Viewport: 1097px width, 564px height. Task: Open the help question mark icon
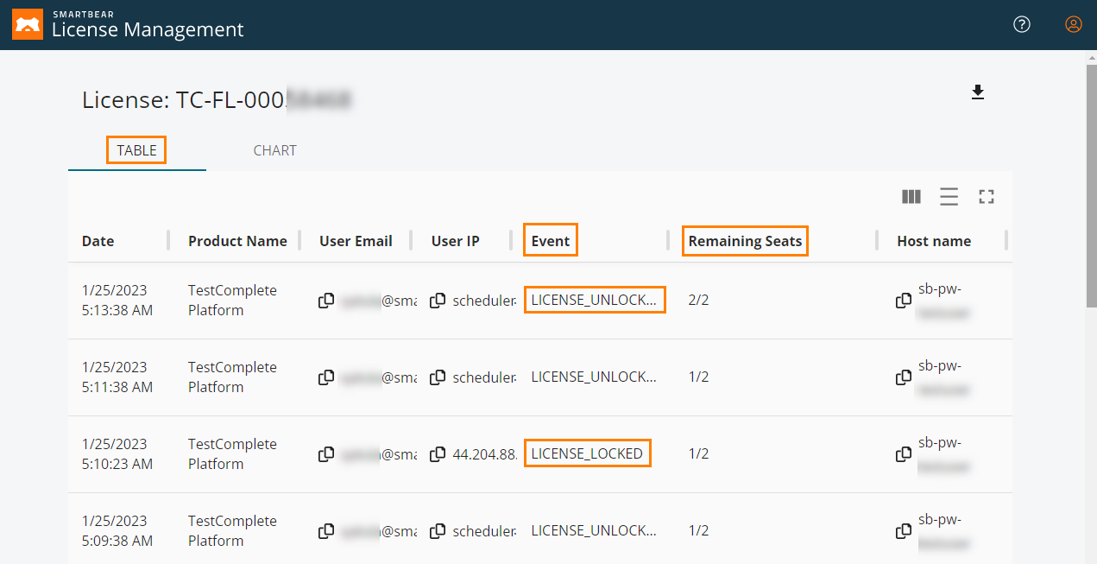click(1022, 24)
